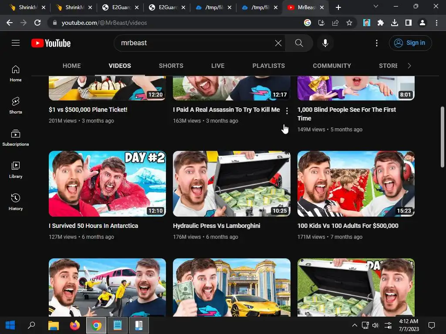Open the Chrome profile avatar icon
This screenshot has height=334, width=446.
point(422,23)
